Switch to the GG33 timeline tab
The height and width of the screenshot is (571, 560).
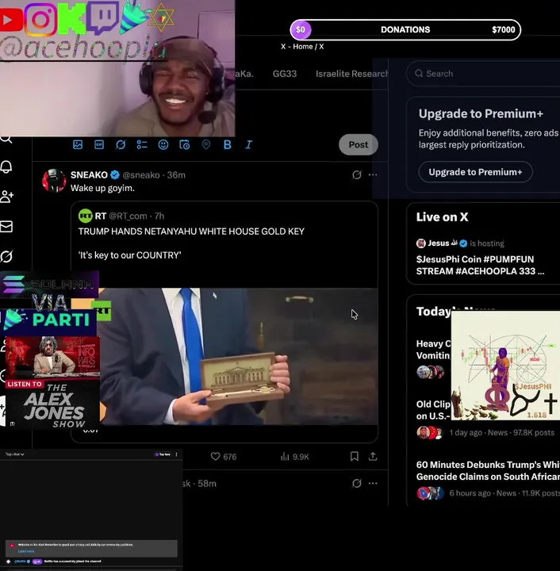(x=285, y=74)
